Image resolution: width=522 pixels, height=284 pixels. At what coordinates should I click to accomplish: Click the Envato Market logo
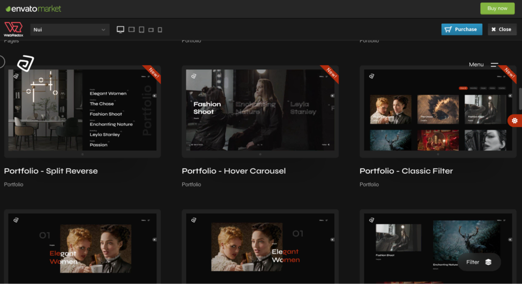pyautogui.click(x=35, y=8)
